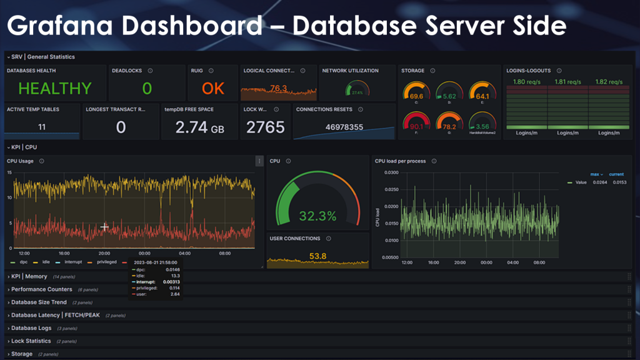Click the info icon on LOCK W panel
The width and height of the screenshot is (640, 360).
pos(276,109)
